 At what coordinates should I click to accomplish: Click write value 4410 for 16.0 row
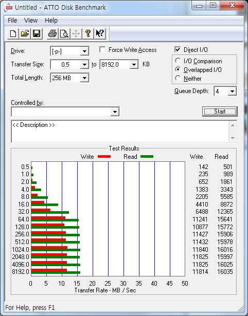202,205
